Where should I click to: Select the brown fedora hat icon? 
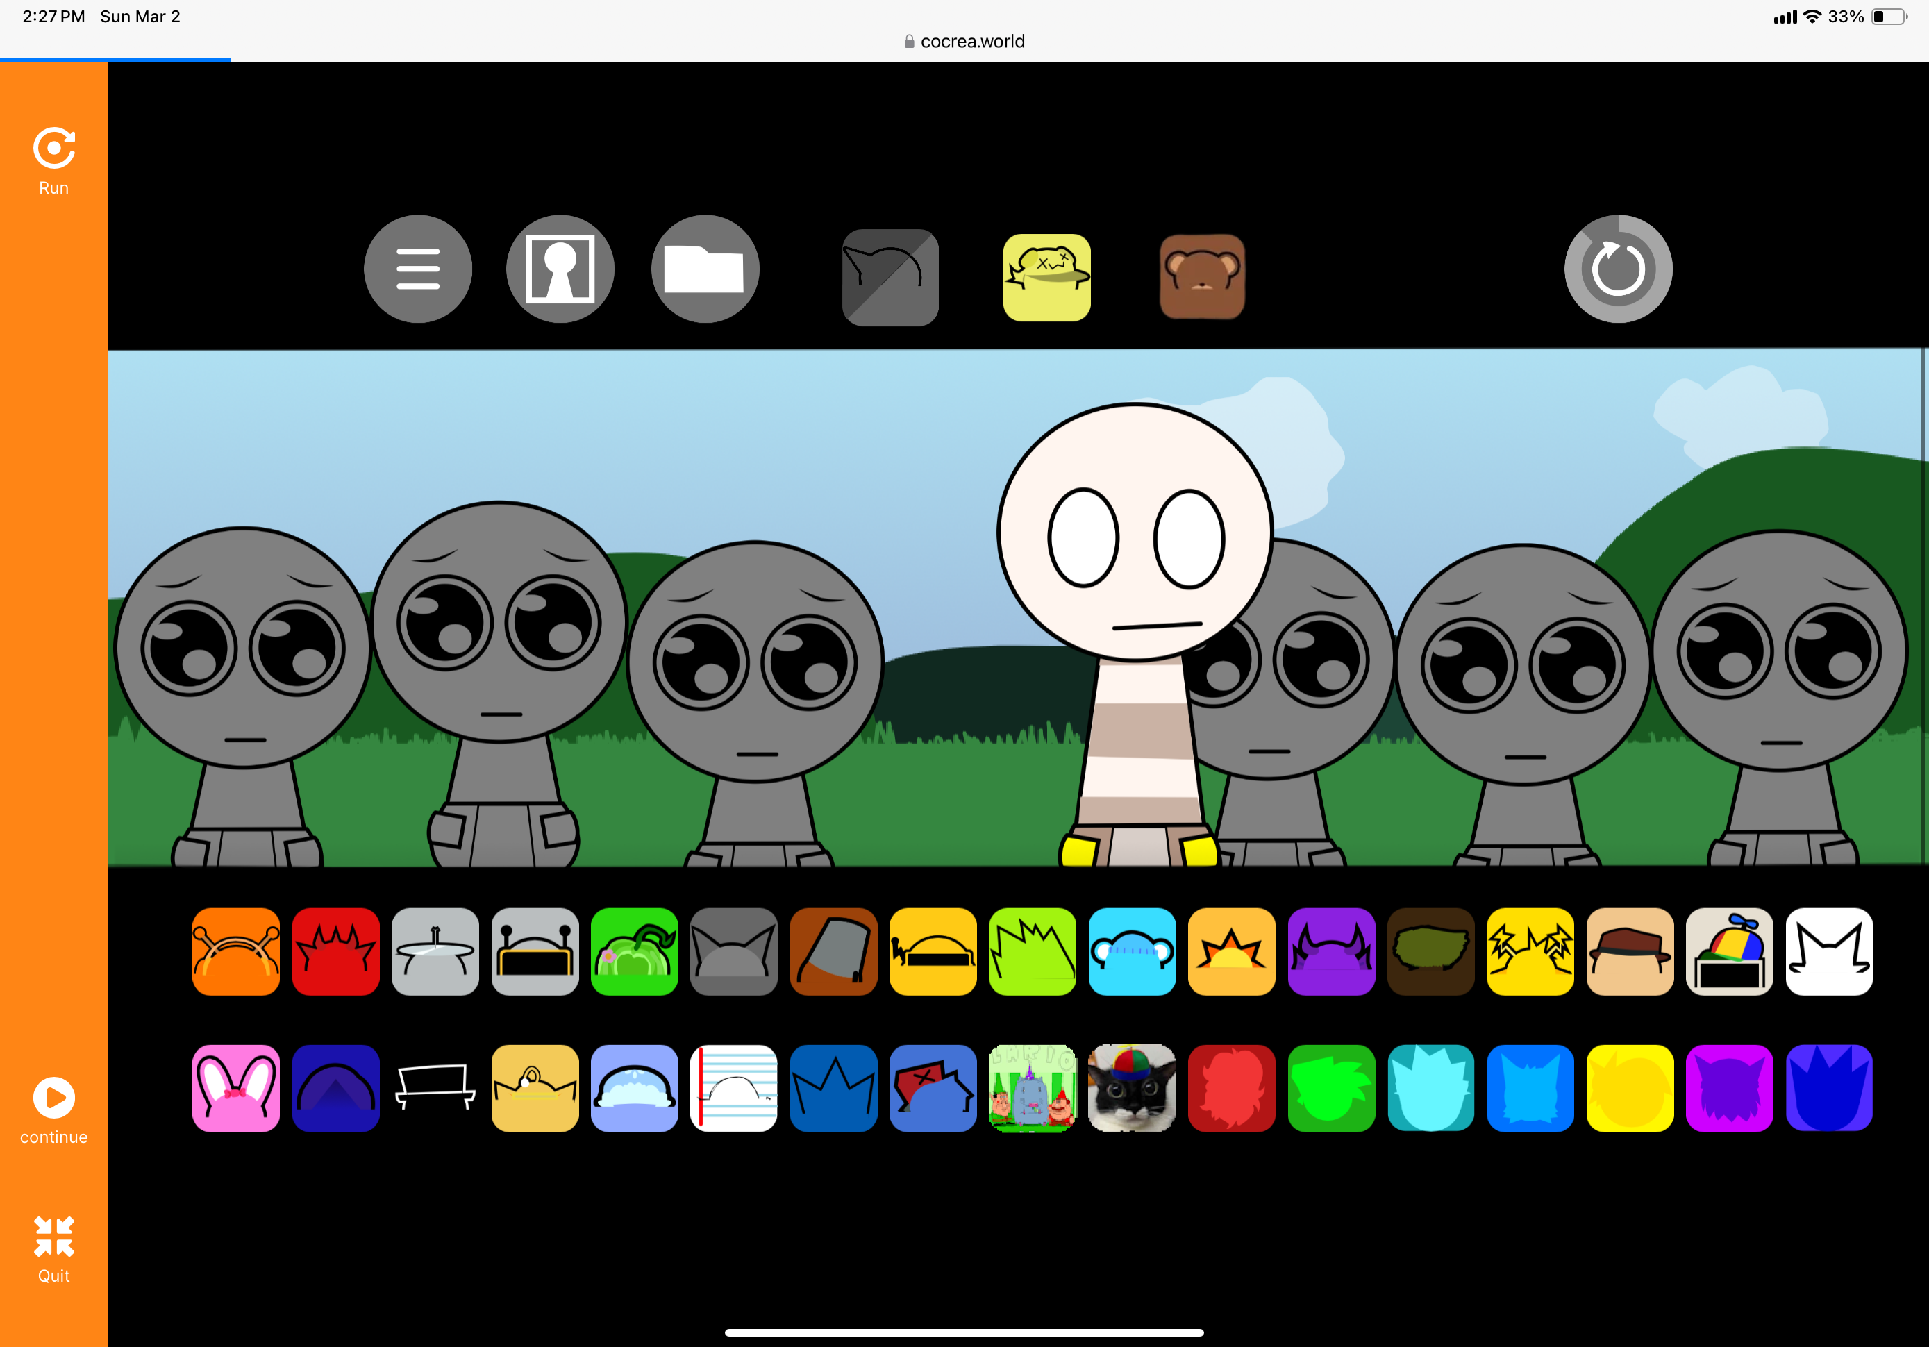point(1630,952)
